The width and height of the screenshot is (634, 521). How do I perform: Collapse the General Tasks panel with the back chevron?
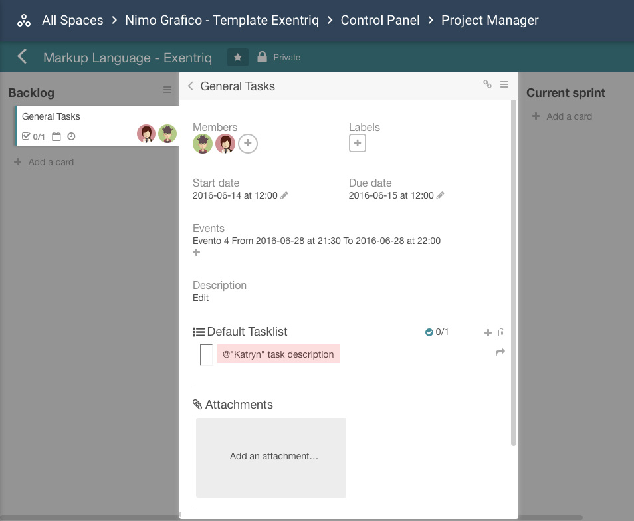(x=191, y=86)
